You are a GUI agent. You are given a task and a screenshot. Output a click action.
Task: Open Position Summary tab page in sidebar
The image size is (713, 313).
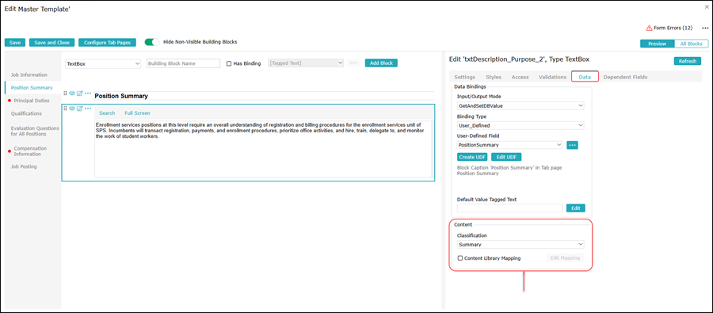[x=32, y=87]
